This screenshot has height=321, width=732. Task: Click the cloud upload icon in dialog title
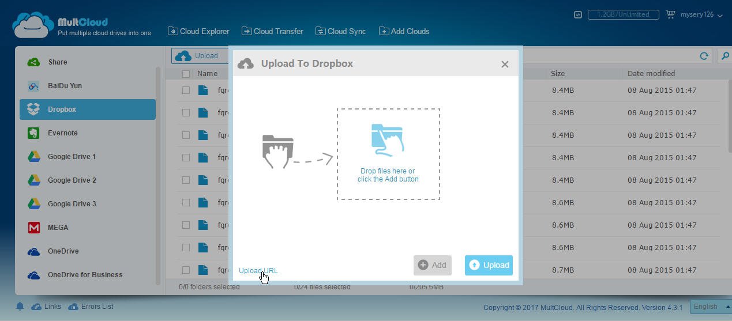click(x=245, y=63)
